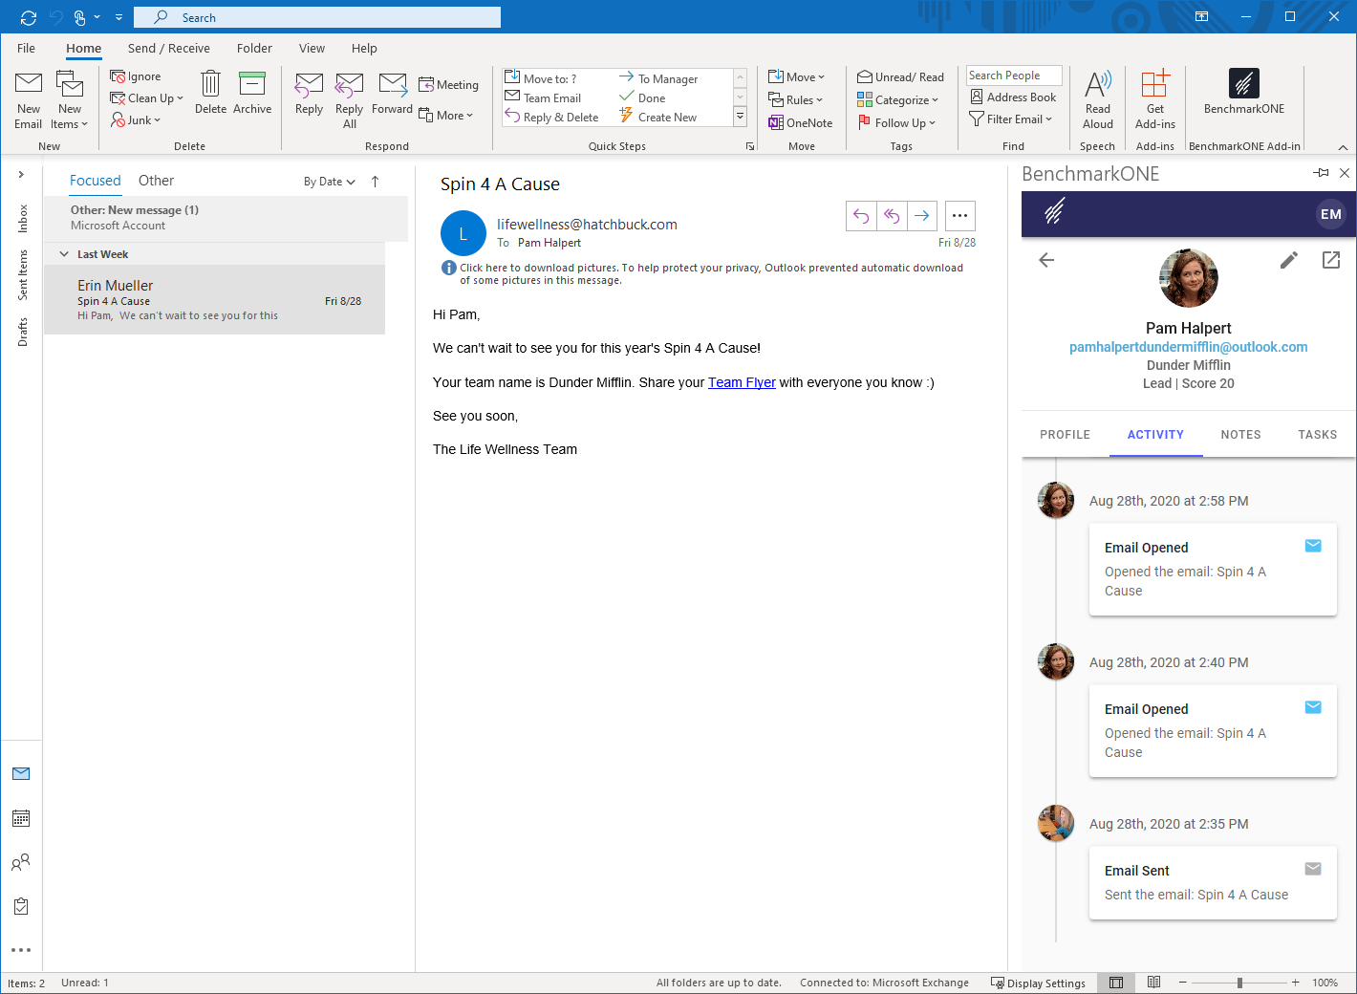This screenshot has width=1357, height=994.
Task: Click the zoom slider in status bar
Action: 1239,983
